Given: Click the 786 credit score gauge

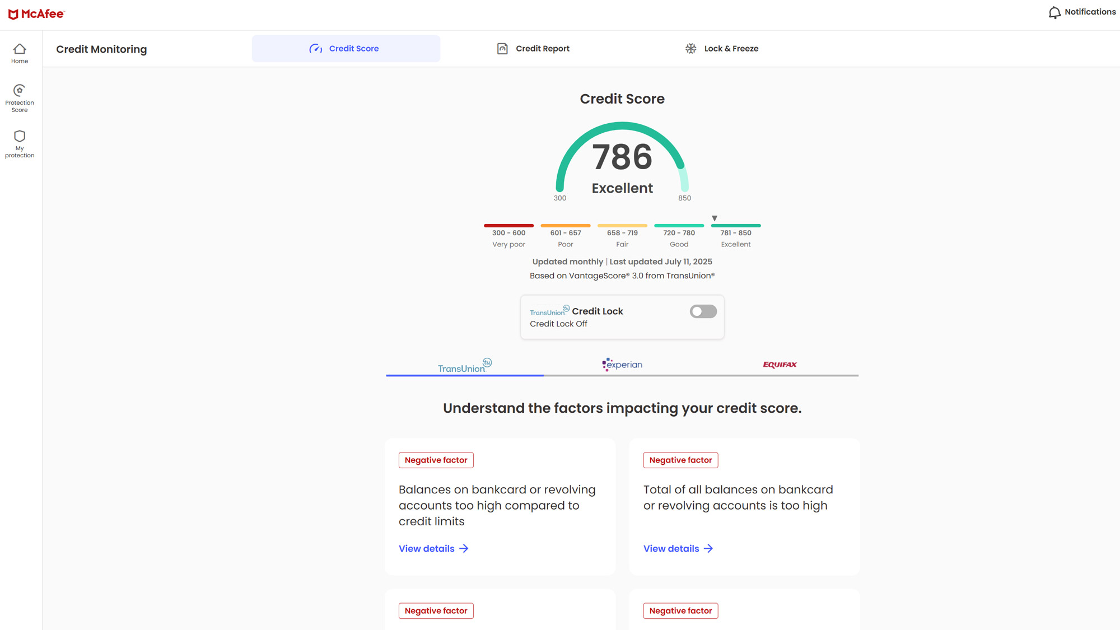Looking at the screenshot, I should pyautogui.click(x=622, y=158).
